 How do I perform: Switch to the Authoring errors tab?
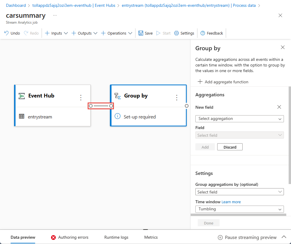point(70,237)
